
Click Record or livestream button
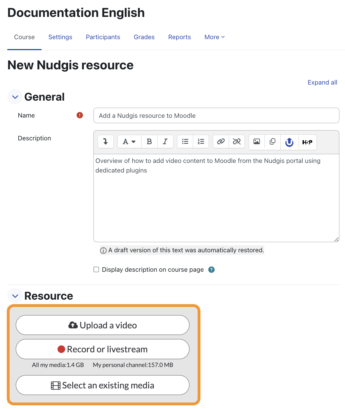point(102,349)
